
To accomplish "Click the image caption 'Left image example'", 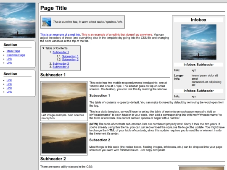I will (x=63, y=117).
